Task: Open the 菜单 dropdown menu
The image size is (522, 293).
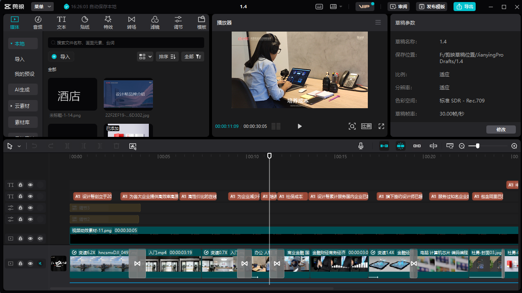Action: pyautogui.click(x=43, y=7)
